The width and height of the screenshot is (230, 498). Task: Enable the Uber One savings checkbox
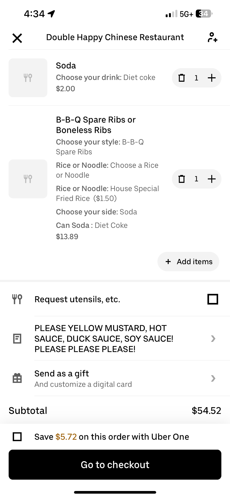coord(17,437)
